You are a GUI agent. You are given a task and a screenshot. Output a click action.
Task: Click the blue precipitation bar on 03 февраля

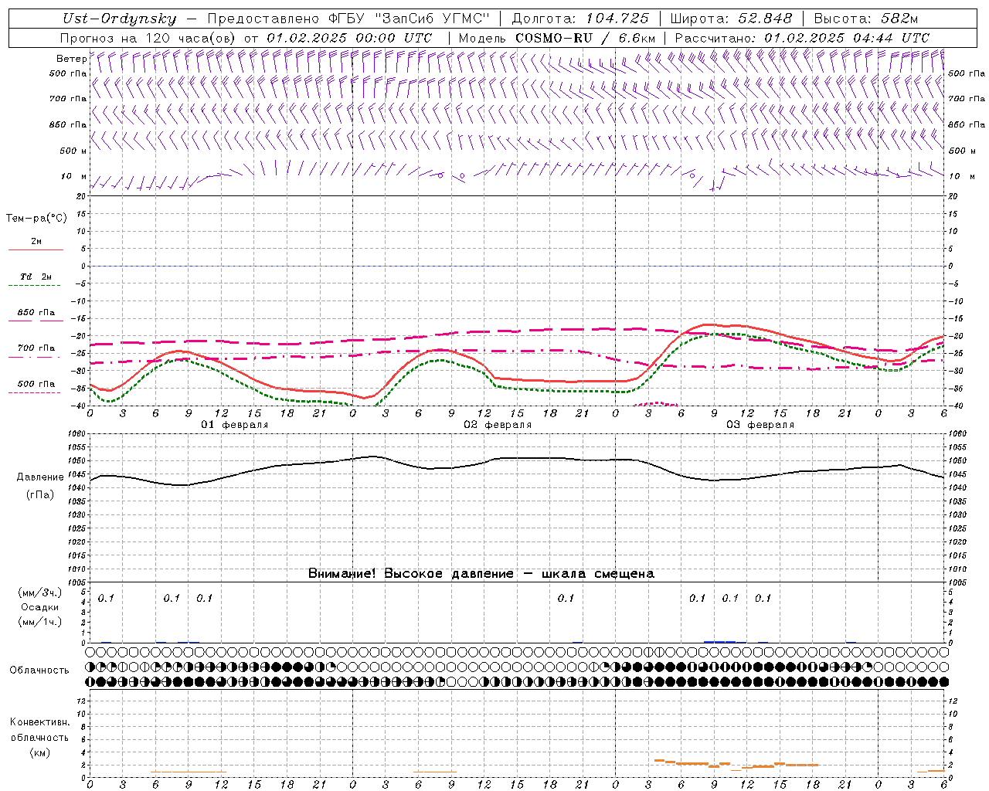pos(719,641)
